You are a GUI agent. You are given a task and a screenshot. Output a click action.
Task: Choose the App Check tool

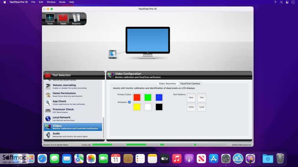coord(73,102)
